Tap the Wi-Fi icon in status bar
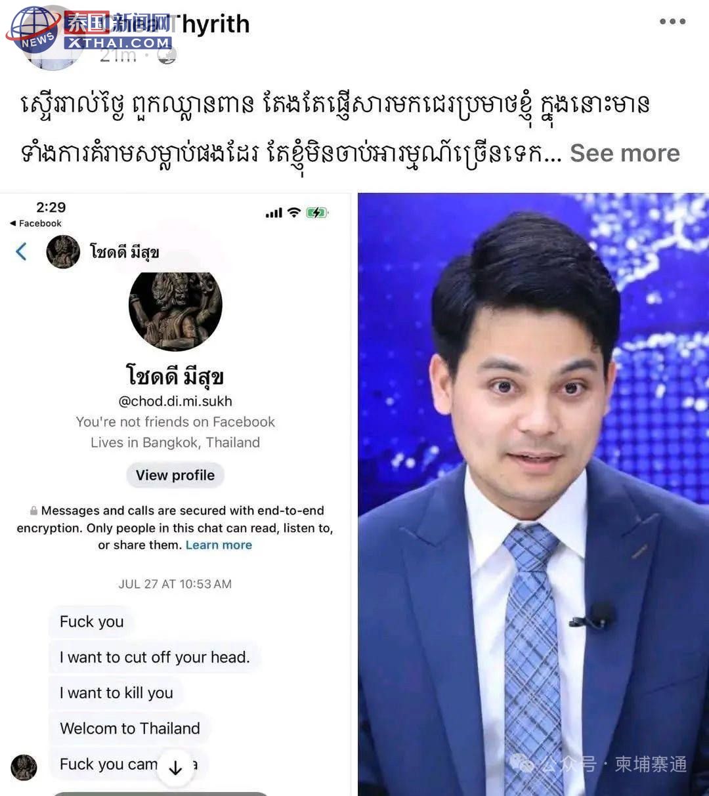Viewport: 709px width, 796px height. (x=294, y=213)
